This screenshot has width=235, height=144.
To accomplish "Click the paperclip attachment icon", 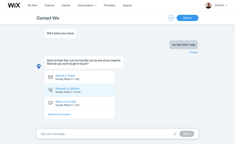I will (x=175, y=134).
